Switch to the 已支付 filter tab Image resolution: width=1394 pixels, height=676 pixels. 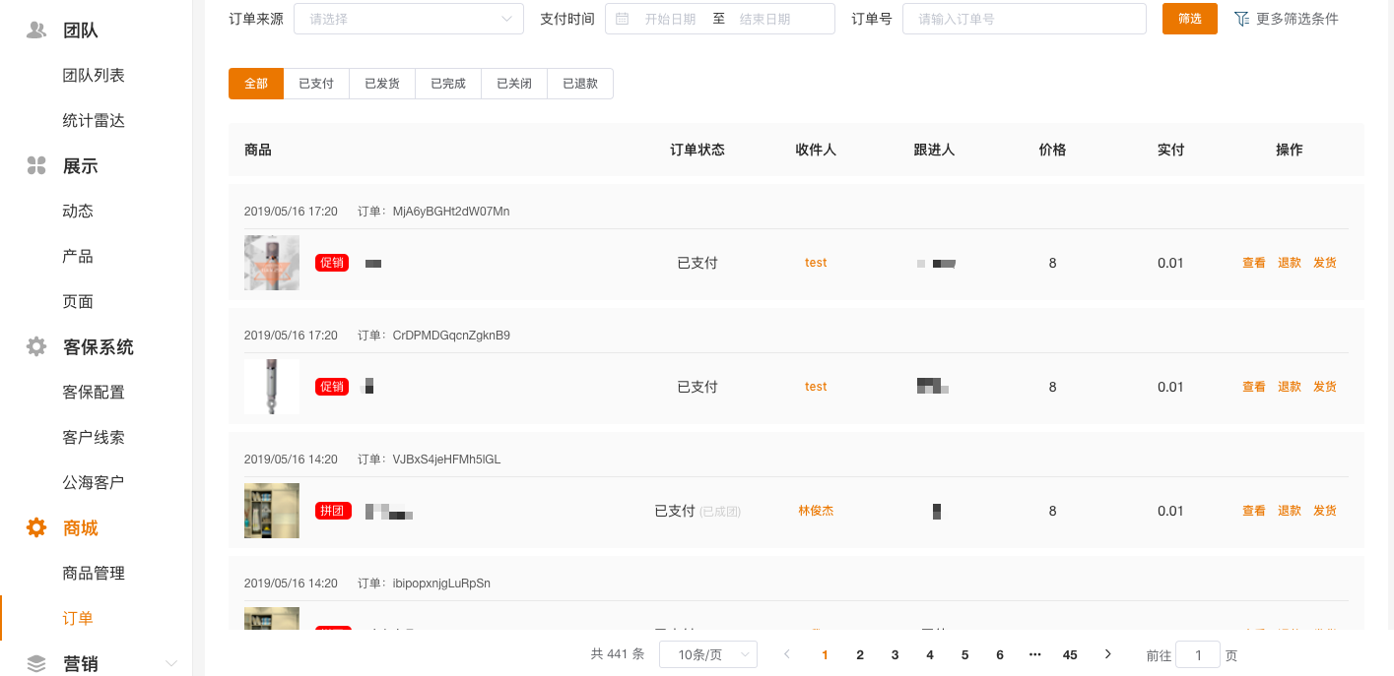pos(316,84)
